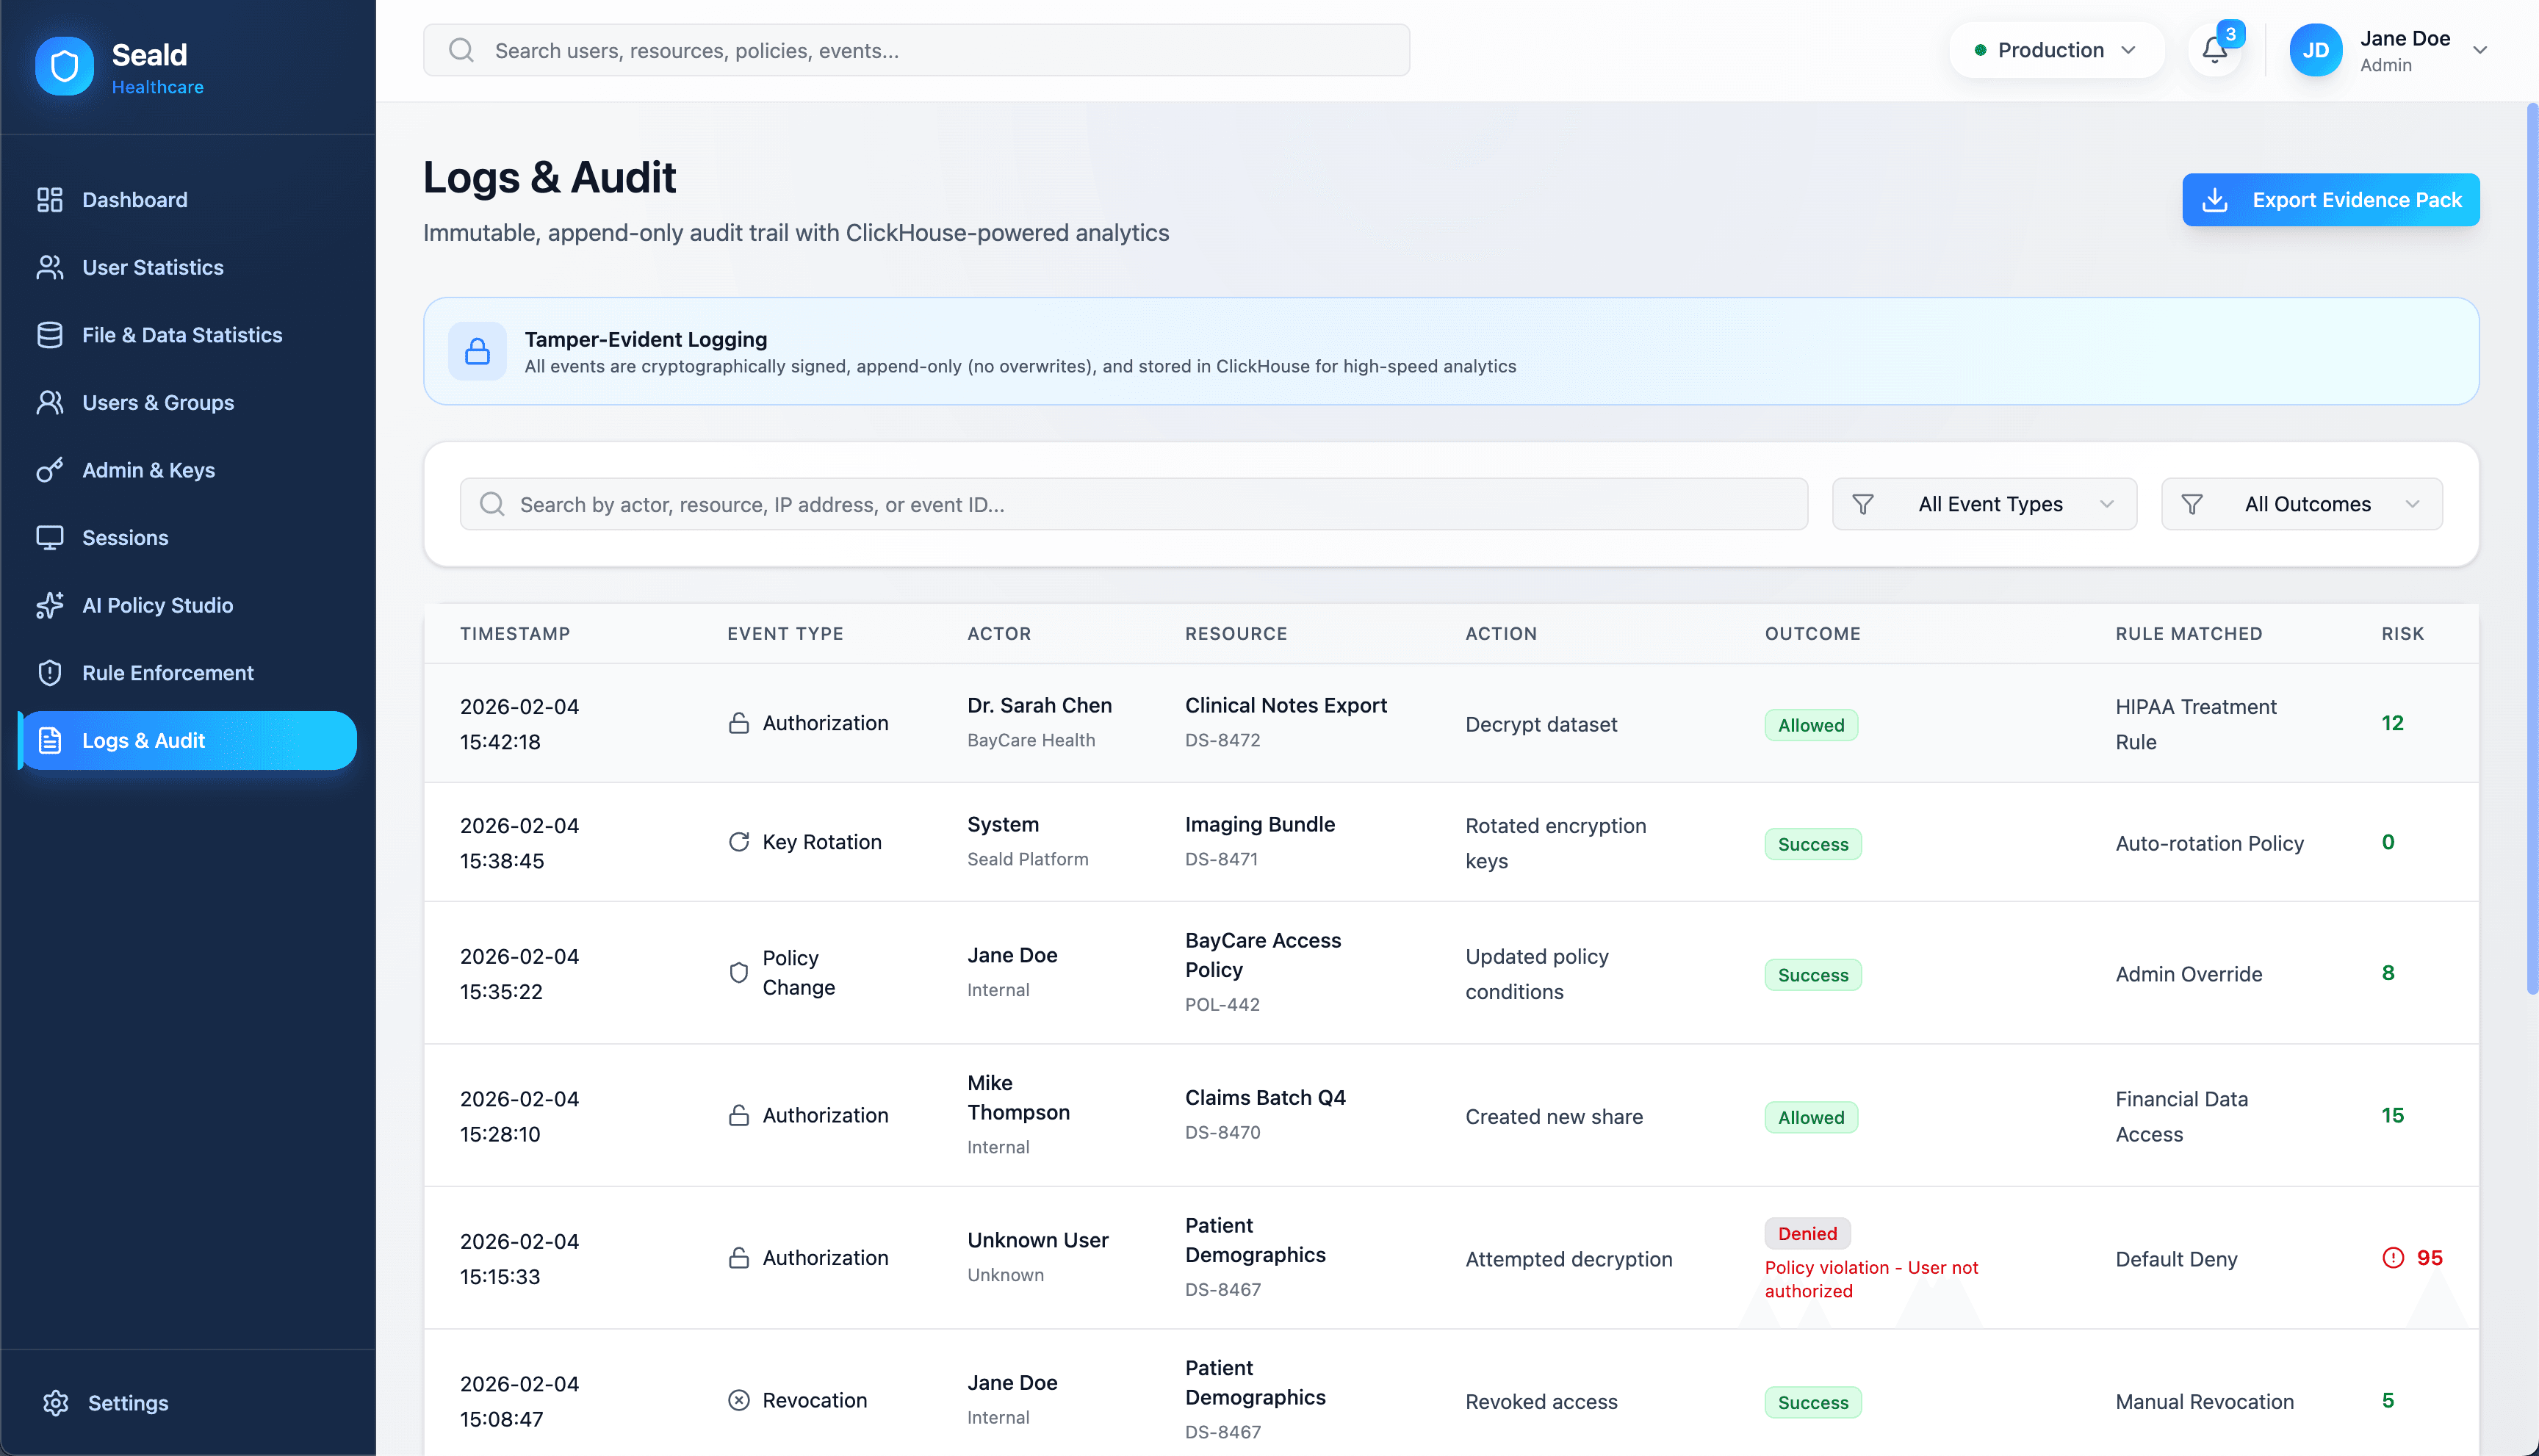Open the All Outcomes dropdown
This screenshot has height=1456, width=2539.
[2301, 503]
